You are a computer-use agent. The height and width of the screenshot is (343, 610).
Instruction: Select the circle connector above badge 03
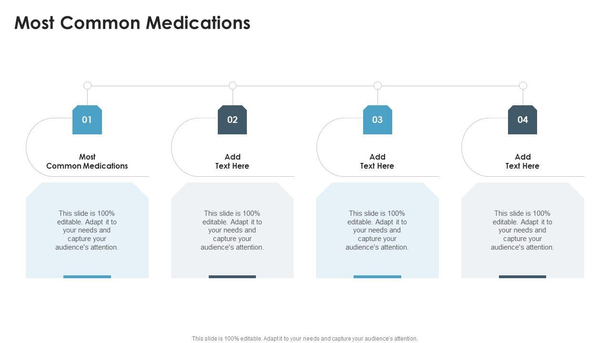(377, 86)
